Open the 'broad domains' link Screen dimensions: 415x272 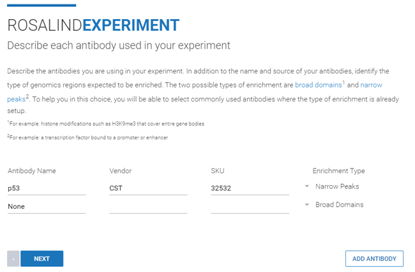pos(317,85)
